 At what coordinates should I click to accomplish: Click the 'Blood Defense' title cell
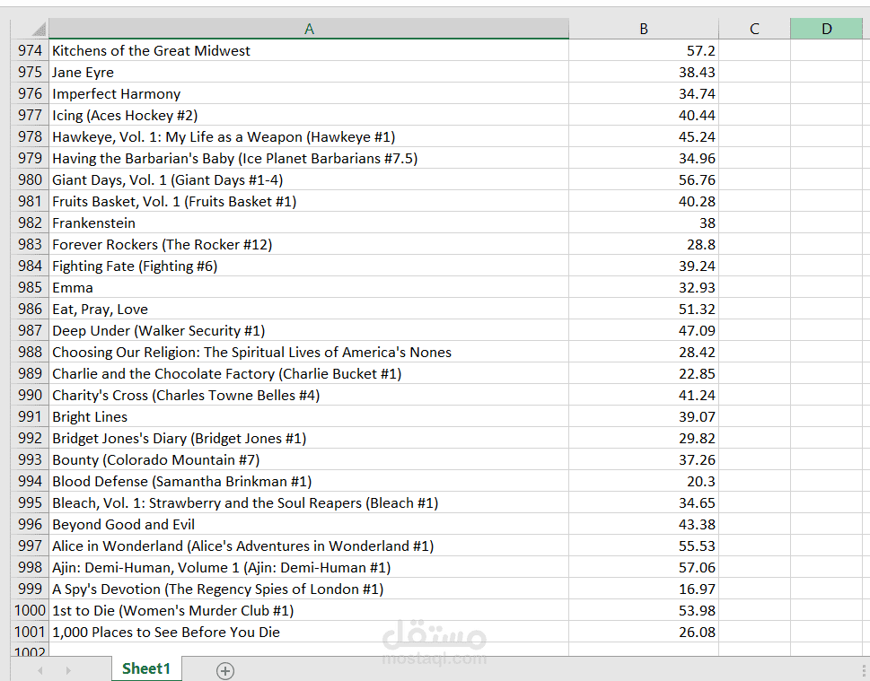[x=309, y=481]
